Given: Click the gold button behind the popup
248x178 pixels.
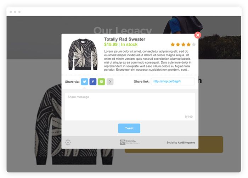Looking at the screenshot, I should [x=211, y=144].
